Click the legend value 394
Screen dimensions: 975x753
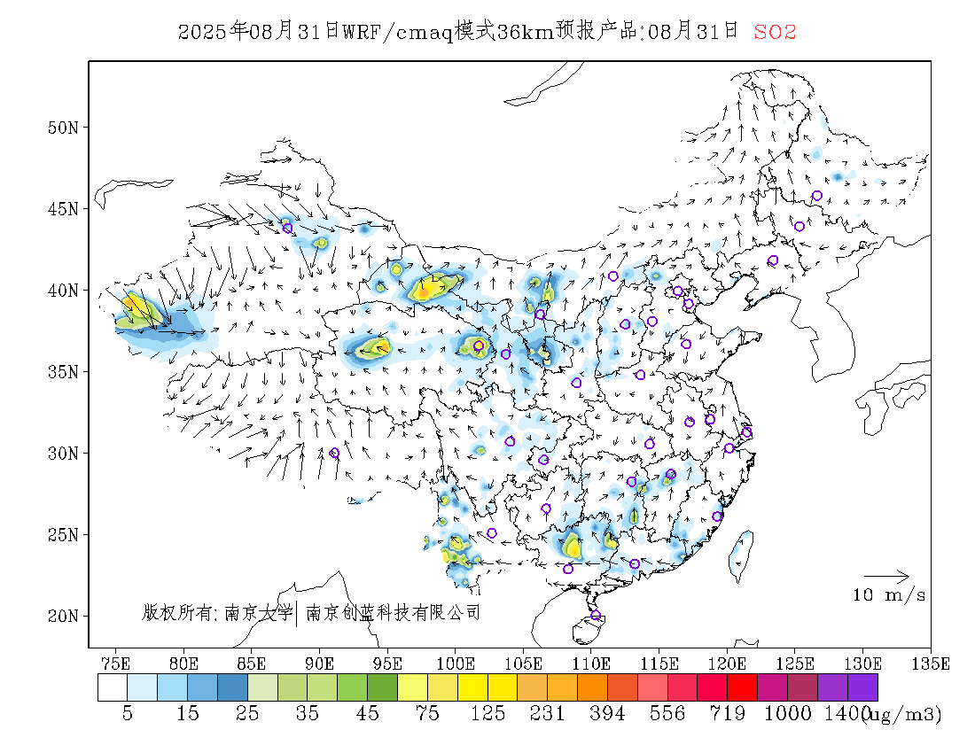point(607,714)
